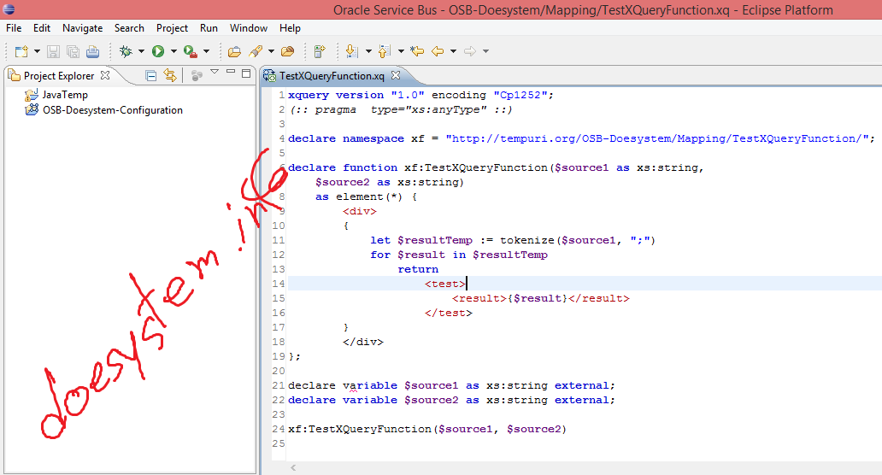882x475 pixels.
Task: Click the '</div>' closing tag on line 18
Action: pos(363,343)
